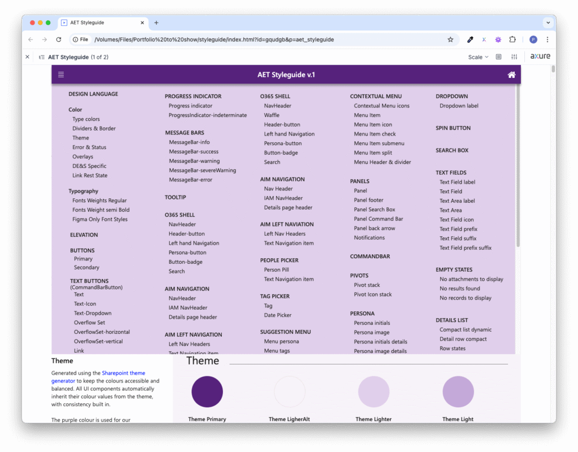Open No results found entry
Viewport: 578px width, 452px height.
(x=459, y=289)
